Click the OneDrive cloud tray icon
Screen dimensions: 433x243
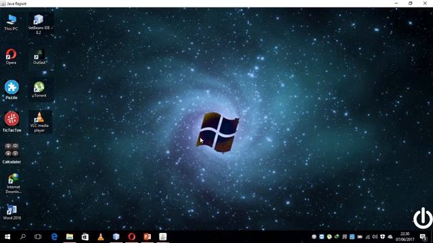pos(390,237)
